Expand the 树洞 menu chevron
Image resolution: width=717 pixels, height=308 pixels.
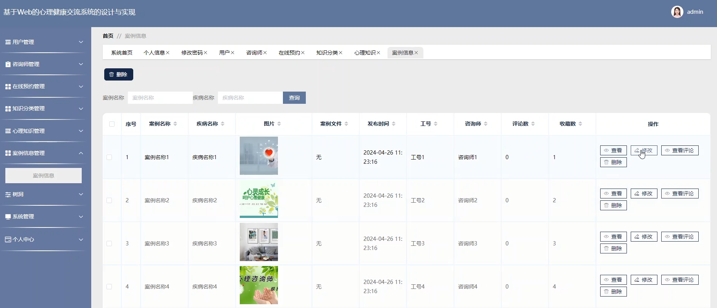[81, 194]
